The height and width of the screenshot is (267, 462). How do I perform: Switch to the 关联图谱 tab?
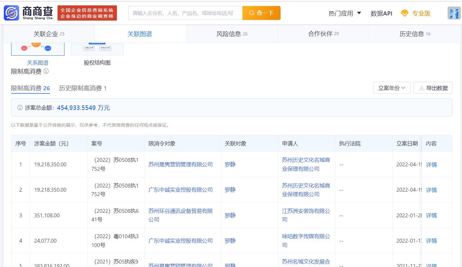coord(140,34)
